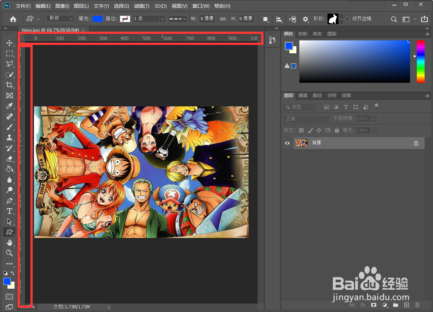Select the Horizontal Type tool

click(x=9, y=211)
